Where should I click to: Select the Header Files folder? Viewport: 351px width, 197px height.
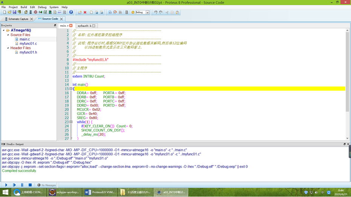coord(20,48)
